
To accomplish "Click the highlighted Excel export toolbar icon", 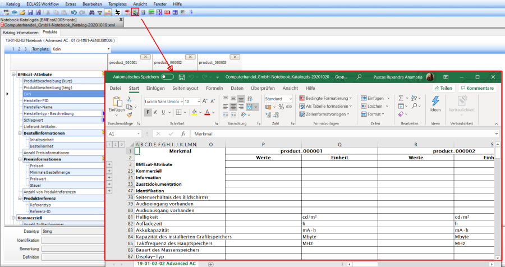I will point(135,12).
